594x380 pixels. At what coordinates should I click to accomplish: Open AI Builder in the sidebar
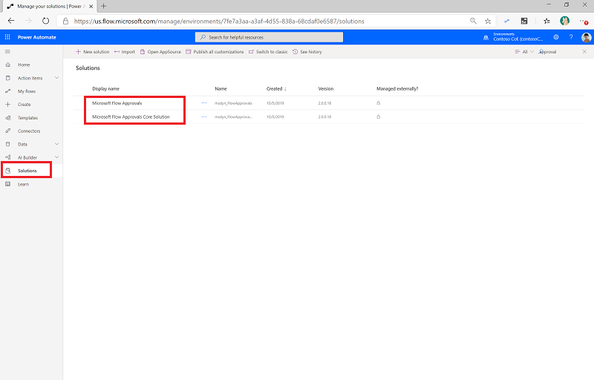point(27,157)
